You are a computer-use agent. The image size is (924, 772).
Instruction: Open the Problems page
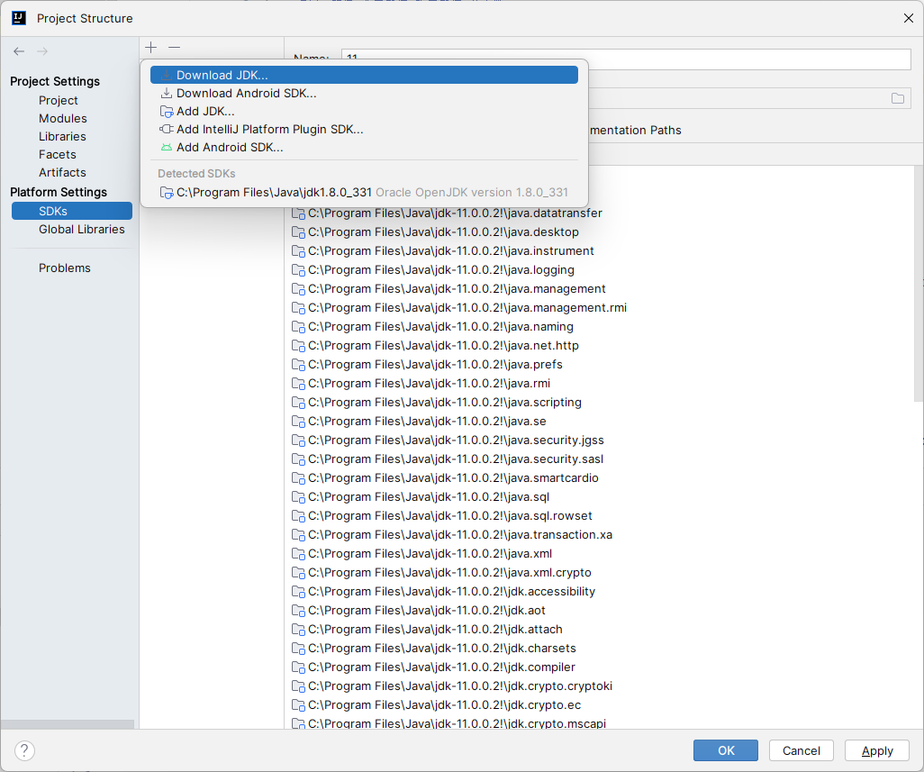coord(65,268)
